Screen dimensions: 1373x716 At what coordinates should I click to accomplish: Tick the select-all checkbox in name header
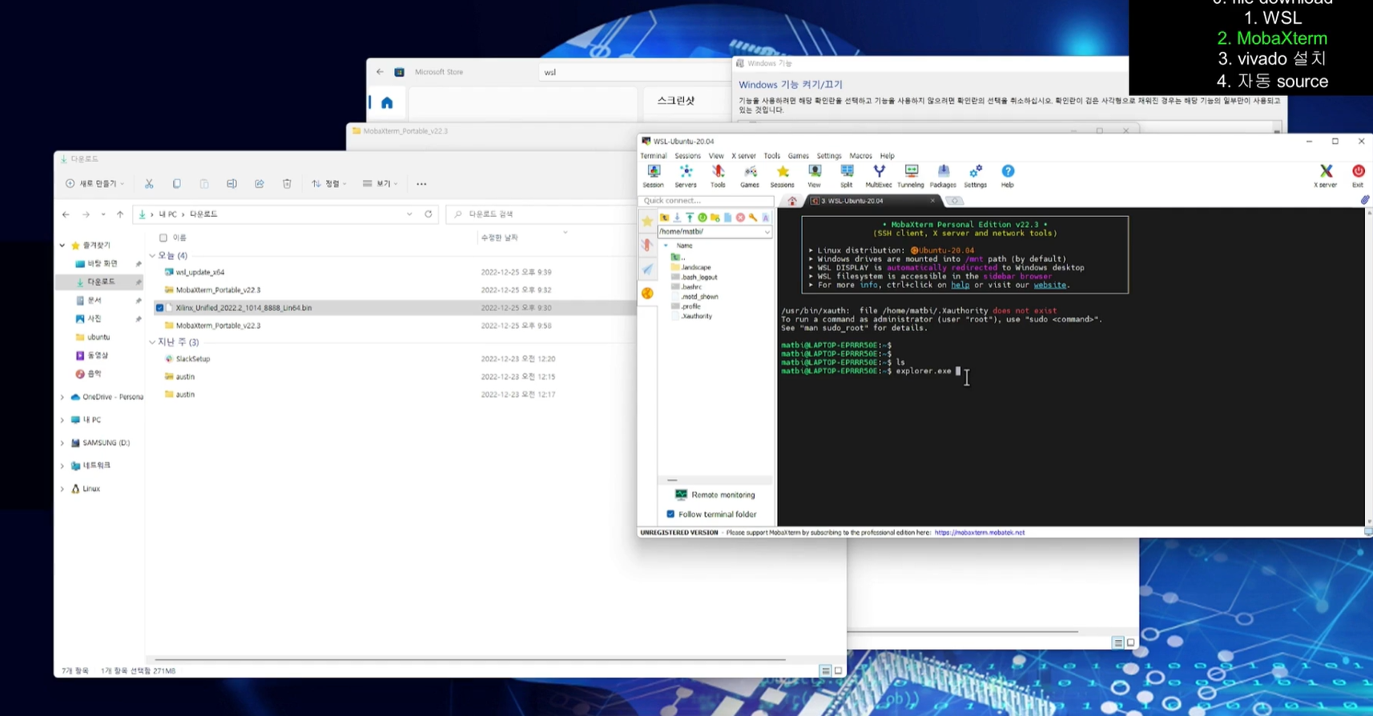pyautogui.click(x=163, y=238)
